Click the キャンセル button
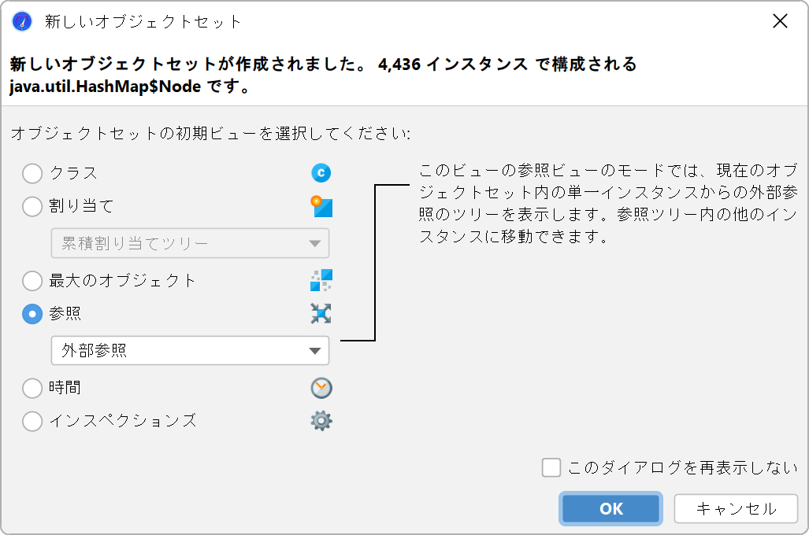Screen dimensions: 809x535 click(x=736, y=509)
